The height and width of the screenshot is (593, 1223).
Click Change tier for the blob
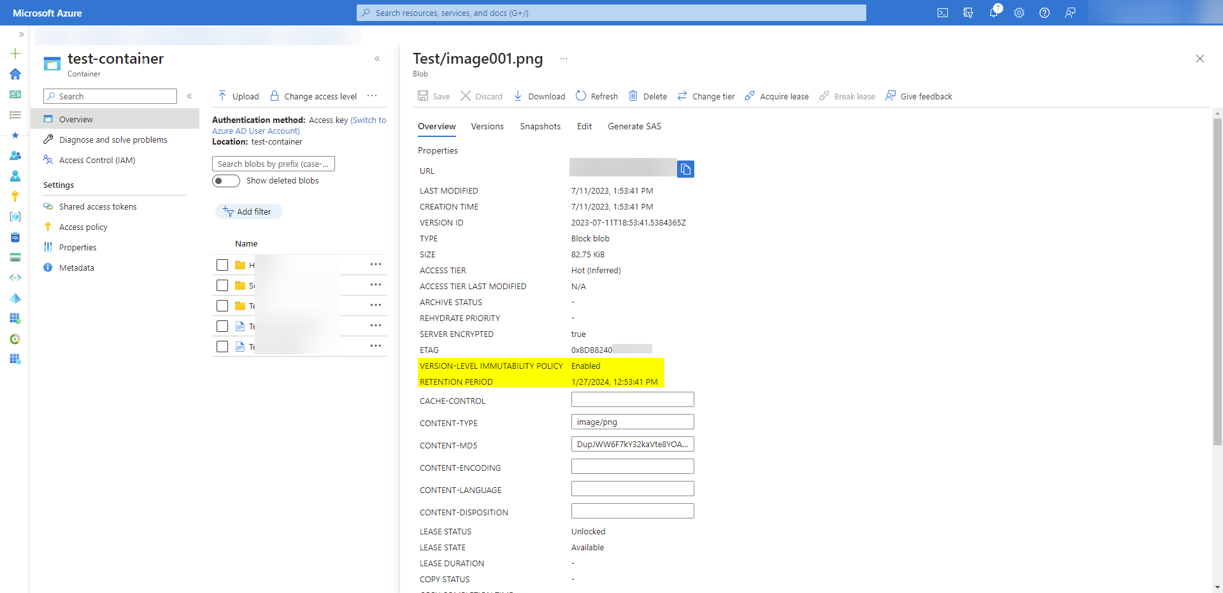[706, 96]
